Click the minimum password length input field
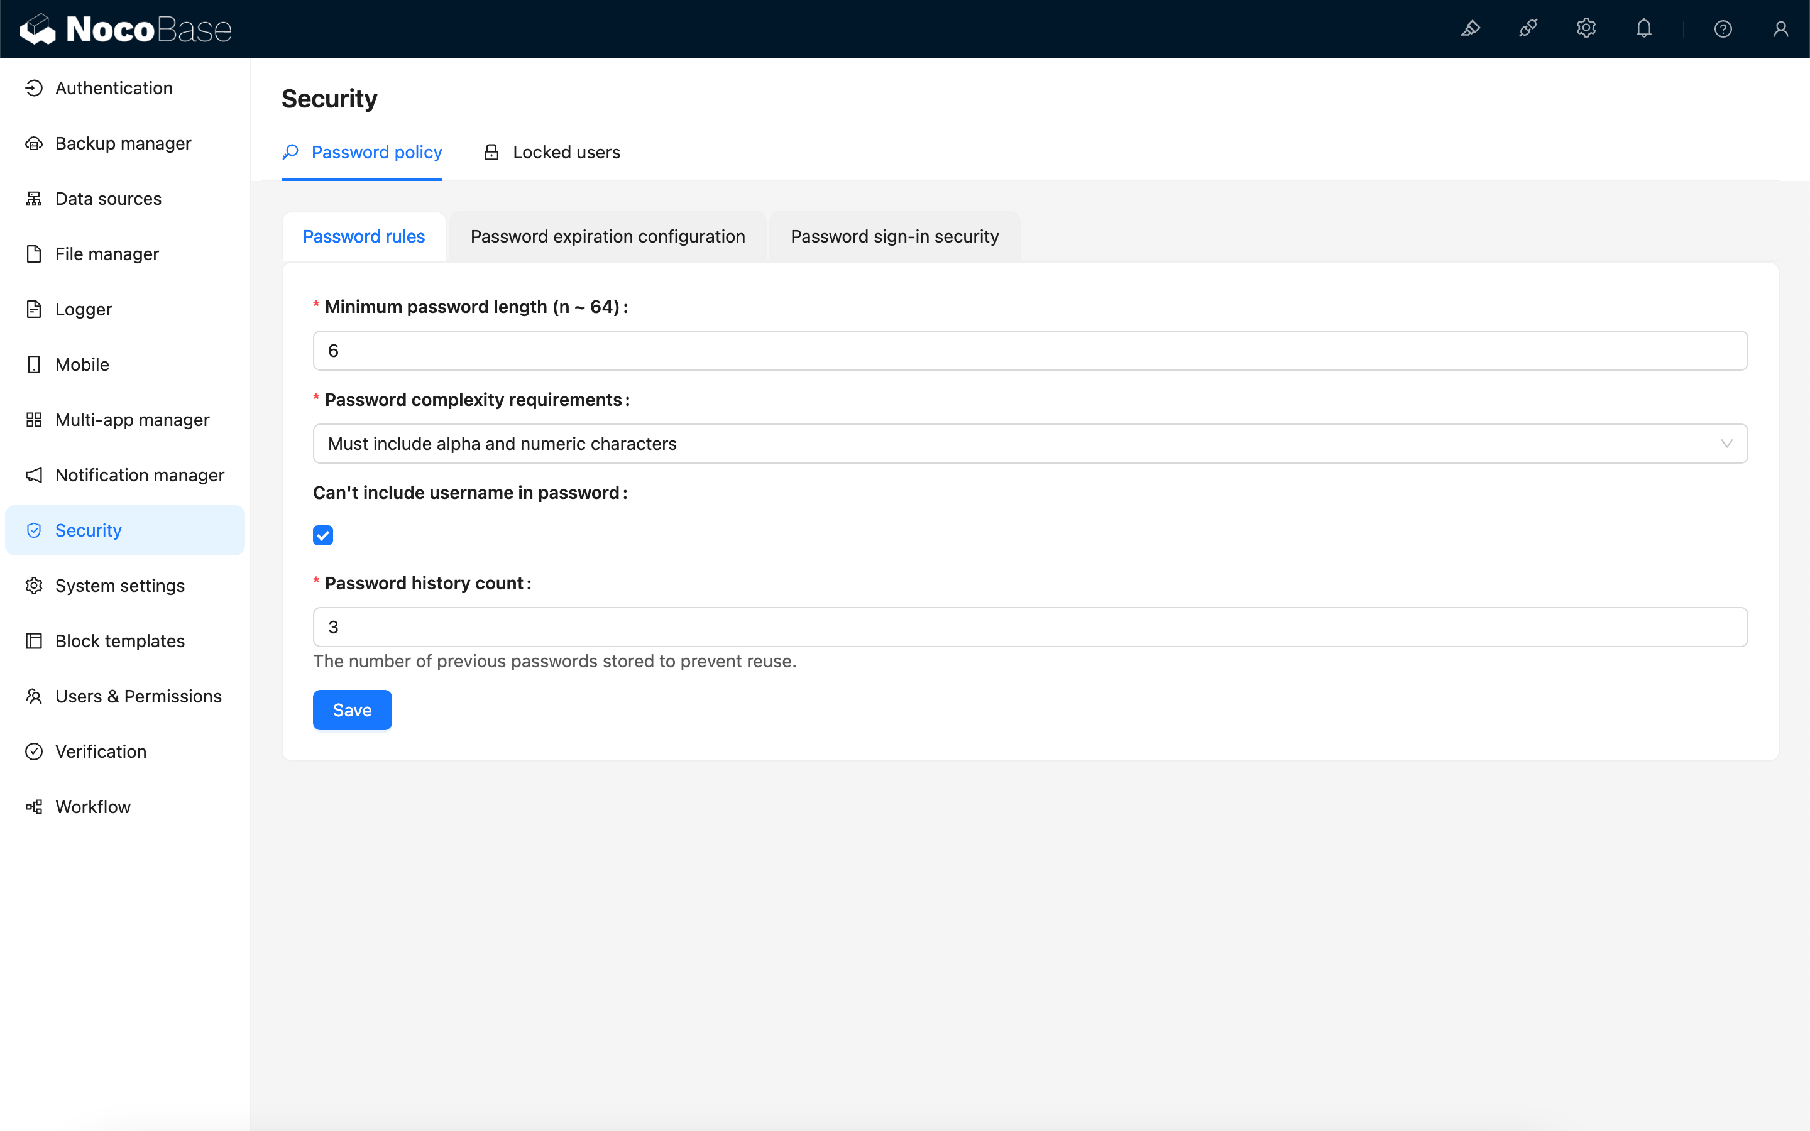Viewport: 1810px width, 1131px height. (1029, 349)
